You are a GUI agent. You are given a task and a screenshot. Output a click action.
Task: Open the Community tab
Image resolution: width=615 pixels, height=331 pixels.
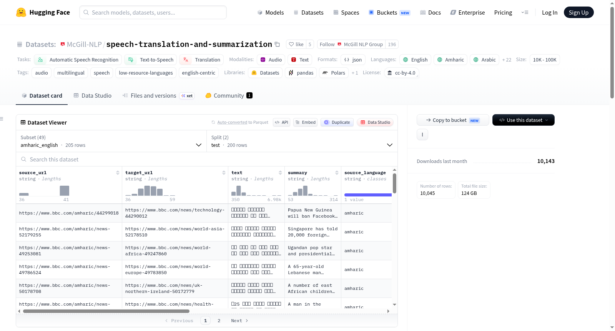coord(229,95)
